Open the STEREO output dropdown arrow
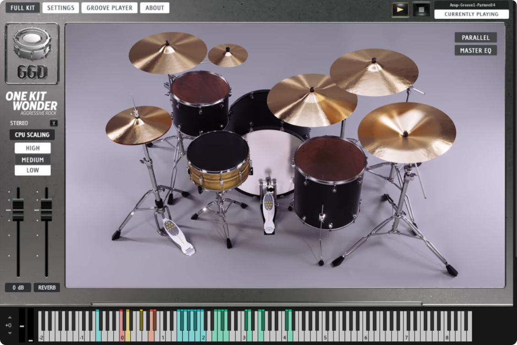Screen dimensions: 517x345 (x=54, y=123)
